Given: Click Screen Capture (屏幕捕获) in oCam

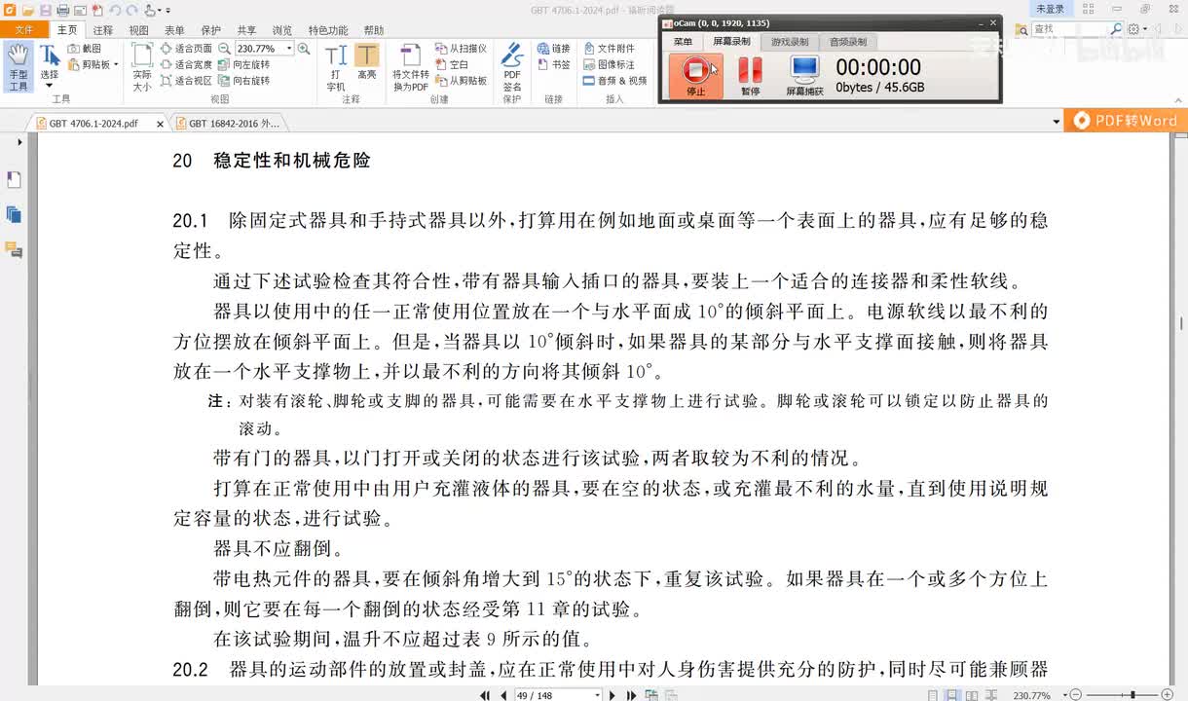Looking at the screenshot, I should coord(804,76).
